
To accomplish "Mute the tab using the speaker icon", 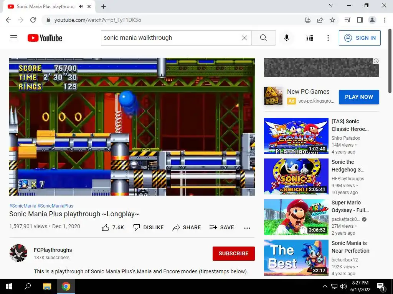I will 81,7.
